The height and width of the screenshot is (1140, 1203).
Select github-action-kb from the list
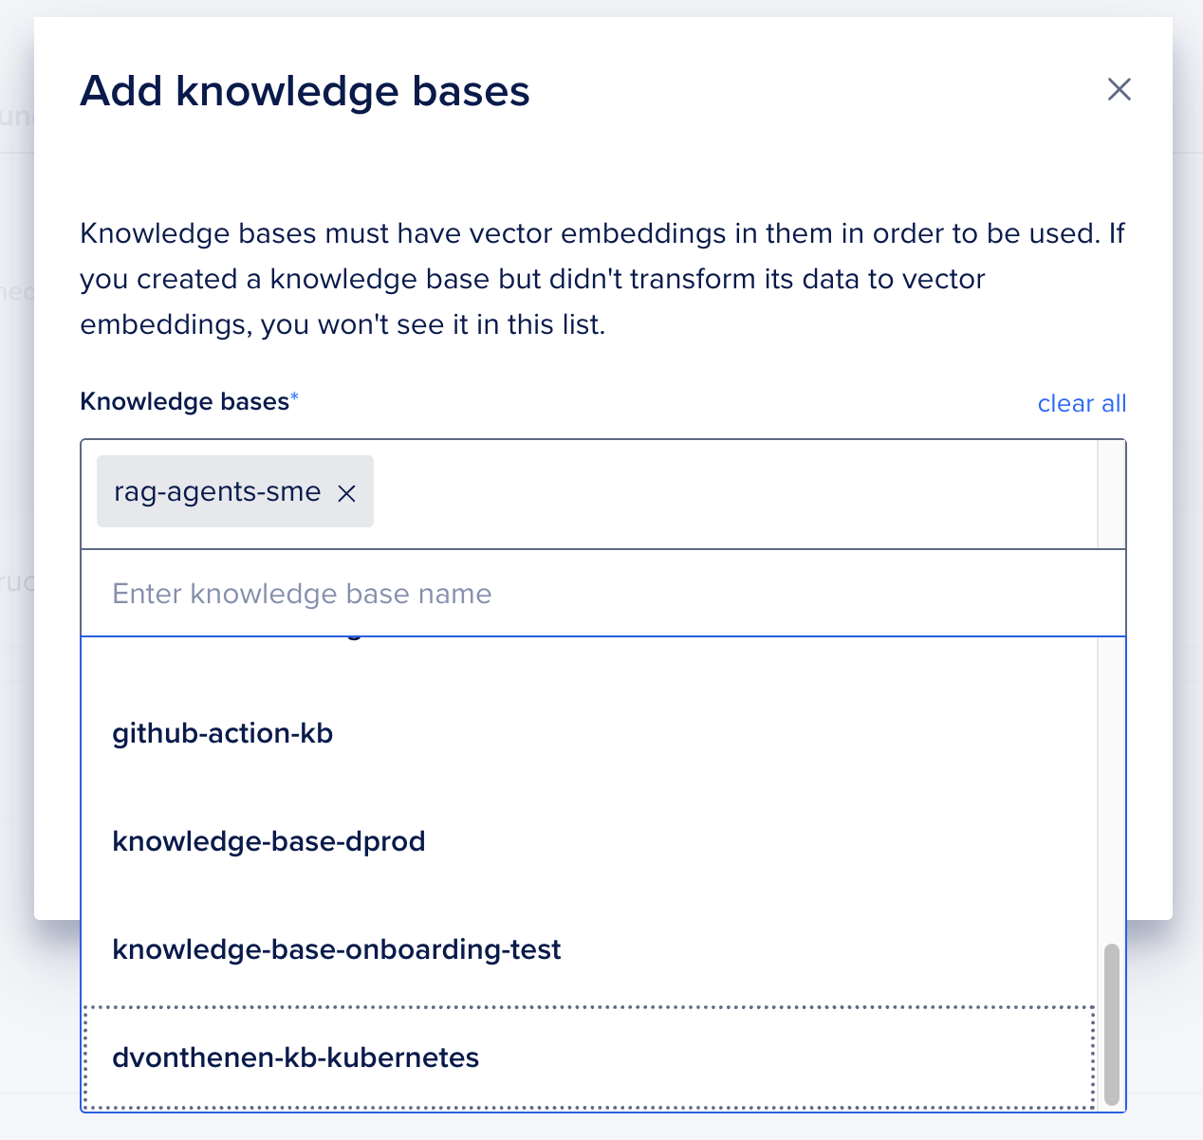pos(223,733)
